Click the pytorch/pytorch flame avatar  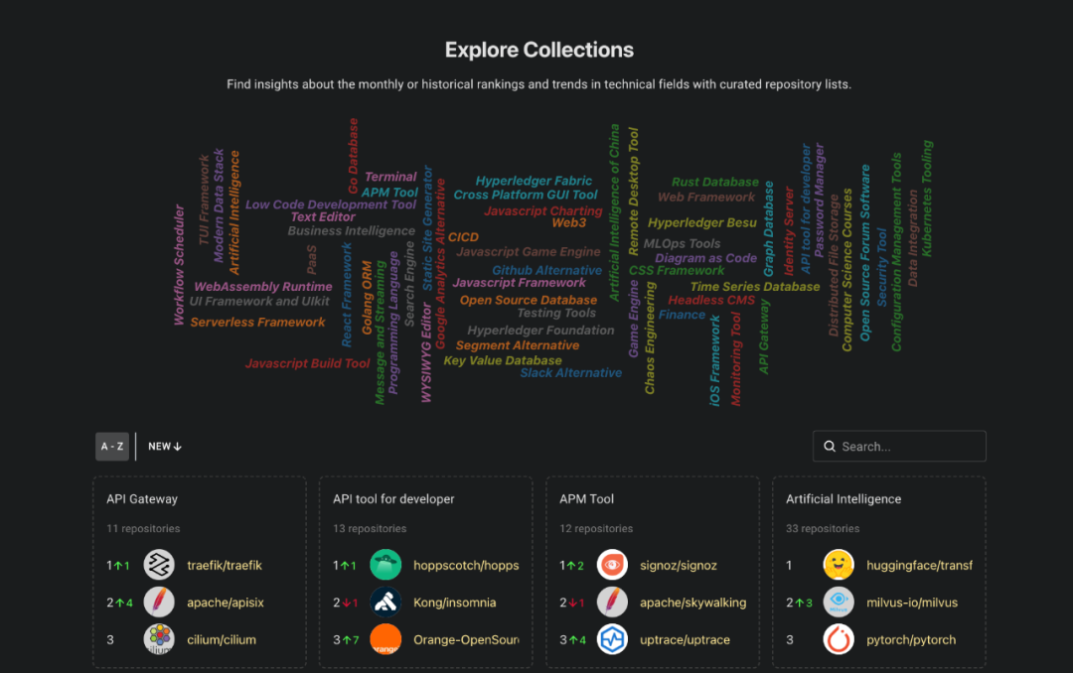(839, 639)
